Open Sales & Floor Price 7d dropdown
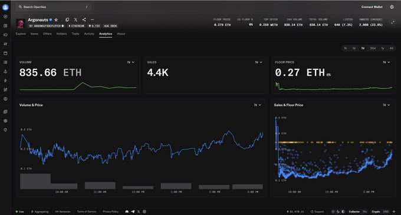 click(x=386, y=105)
